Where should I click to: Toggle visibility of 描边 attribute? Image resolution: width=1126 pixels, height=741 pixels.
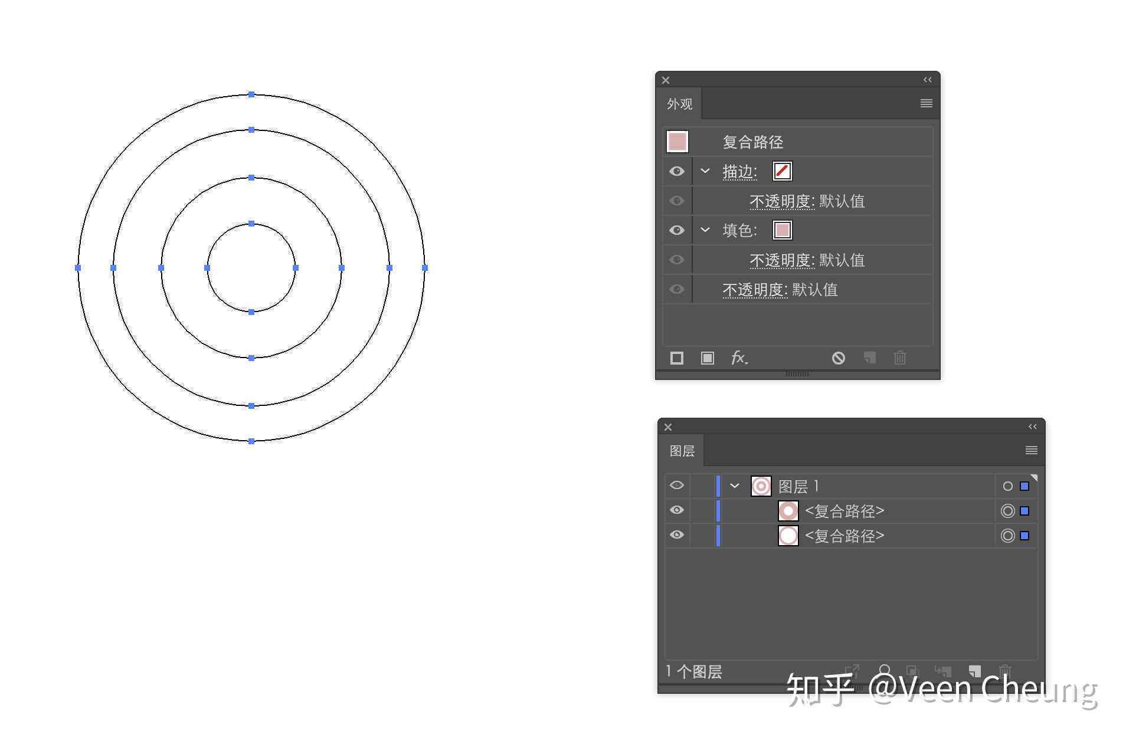click(x=677, y=171)
